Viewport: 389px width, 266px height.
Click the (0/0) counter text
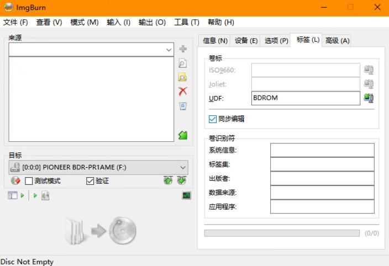pos(372,233)
